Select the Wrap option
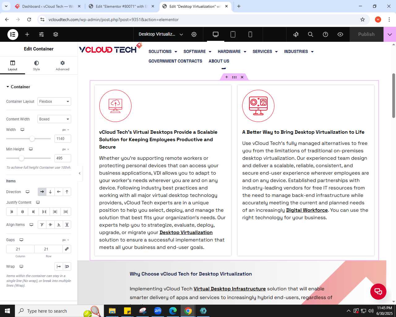Image resolution: width=396 pixels, height=317 pixels. 67,267
